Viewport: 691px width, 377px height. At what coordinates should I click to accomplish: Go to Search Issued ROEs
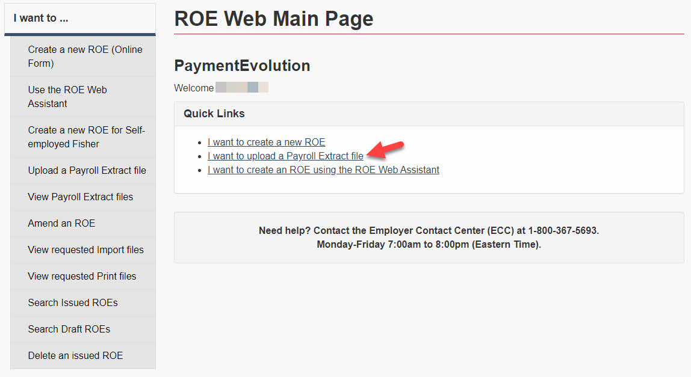[x=73, y=303]
